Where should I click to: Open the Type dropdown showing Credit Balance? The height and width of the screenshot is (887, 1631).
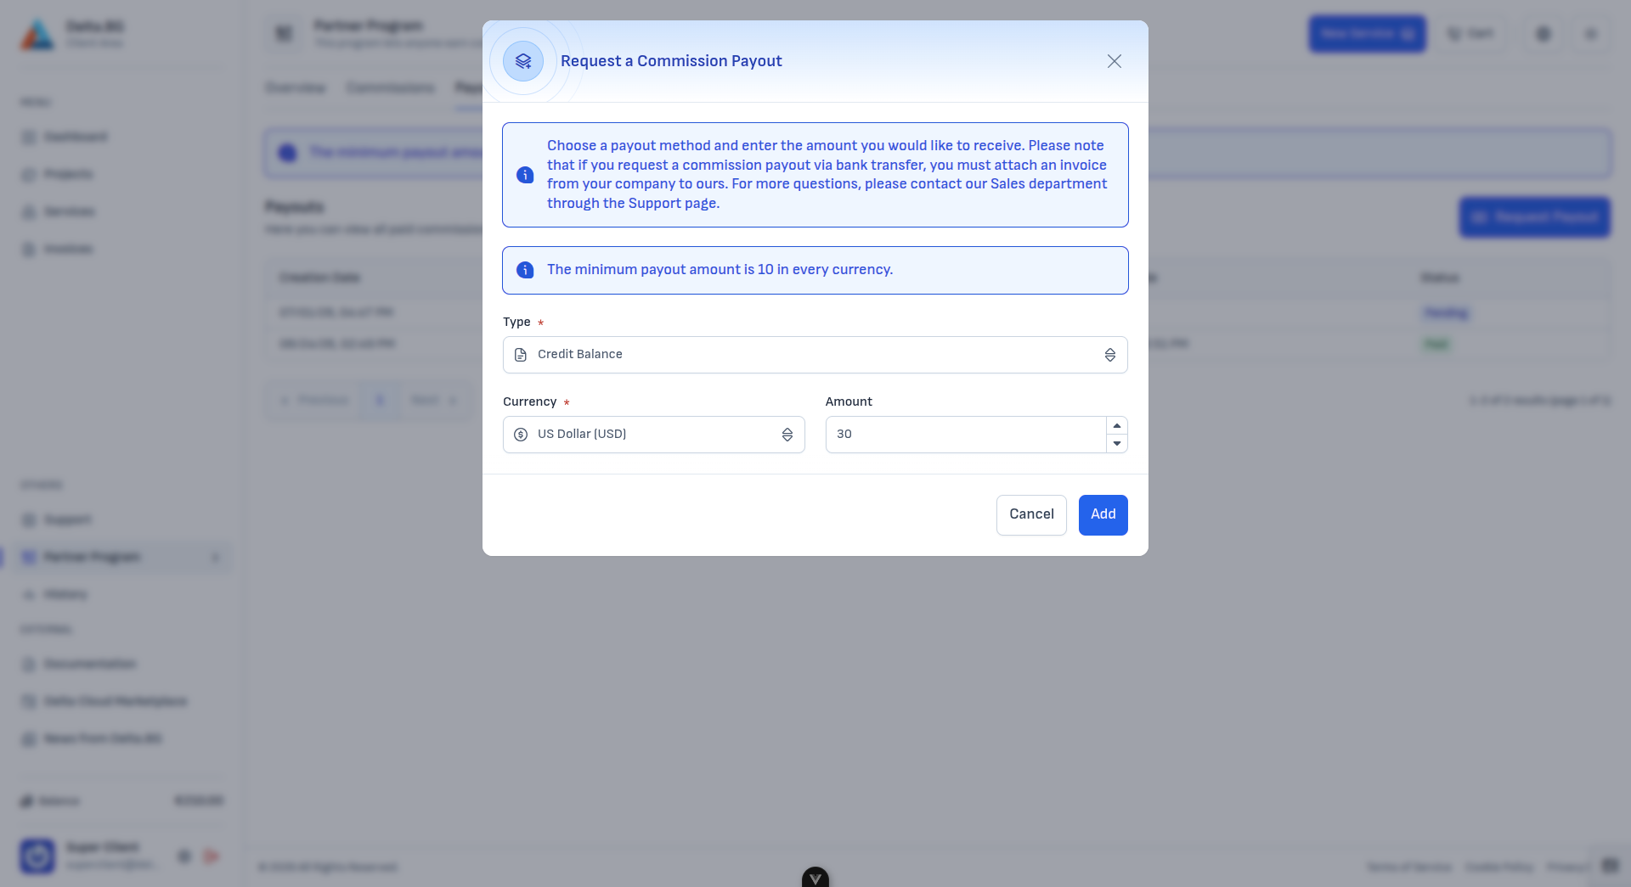[815, 355]
